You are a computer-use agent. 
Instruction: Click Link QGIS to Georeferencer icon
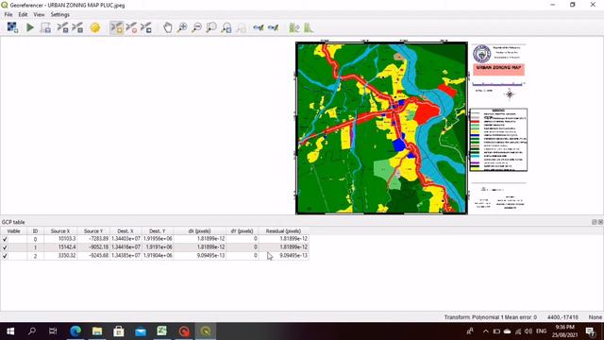tap(273, 27)
